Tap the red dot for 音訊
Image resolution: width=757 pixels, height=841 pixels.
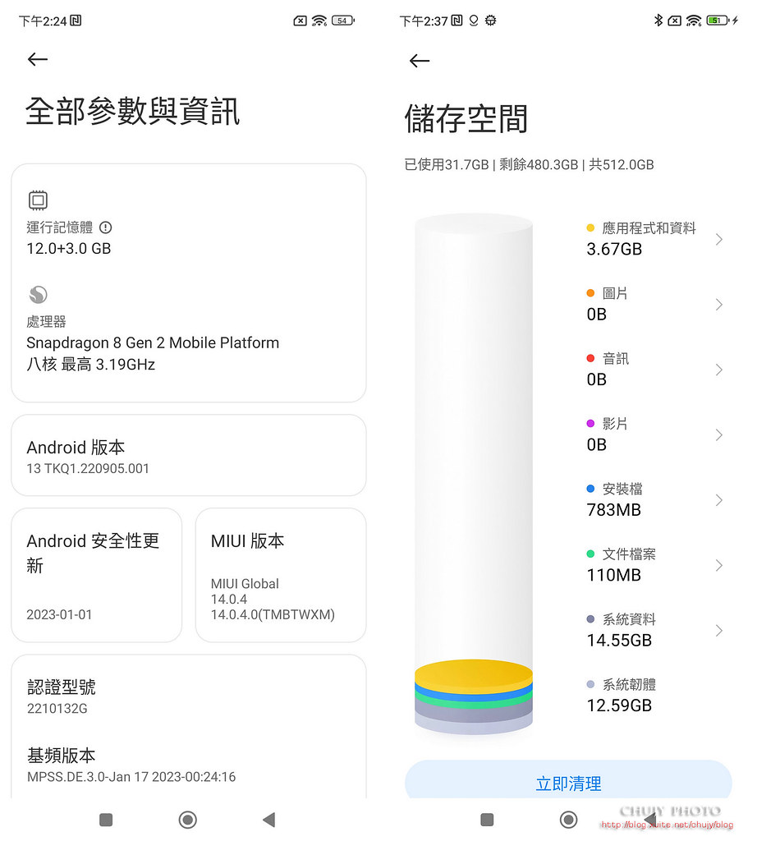pos(590,358)
